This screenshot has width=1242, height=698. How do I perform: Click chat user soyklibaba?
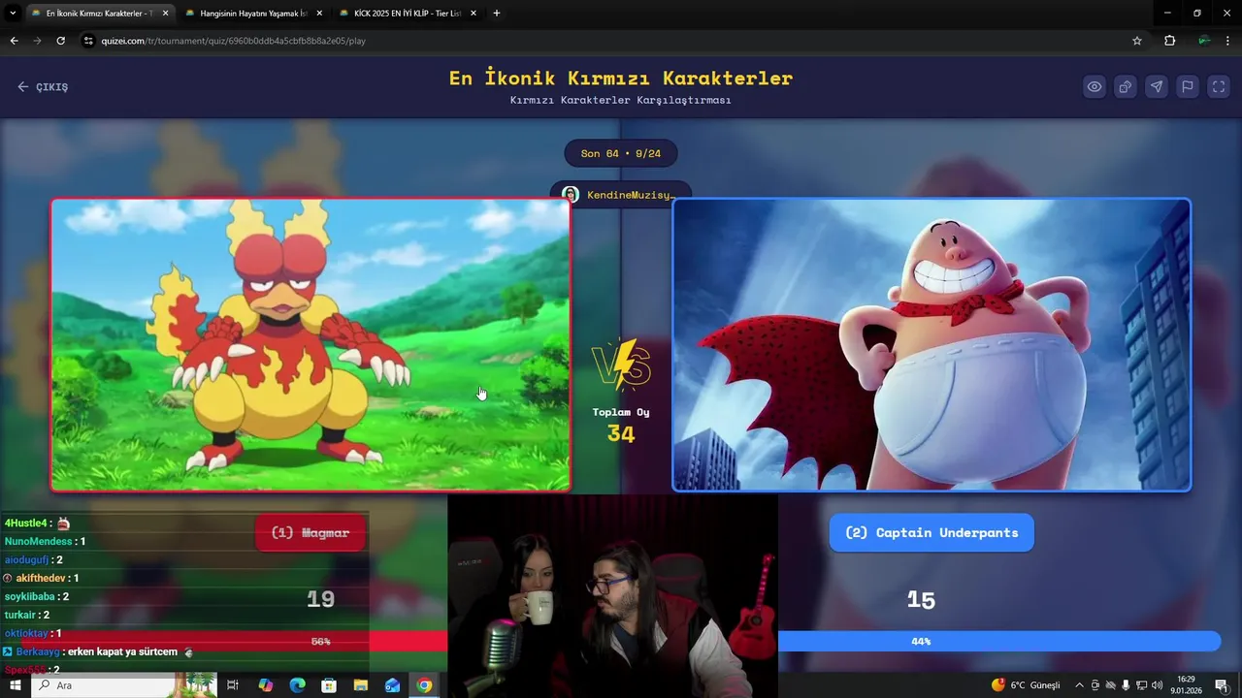coord(31,597)
